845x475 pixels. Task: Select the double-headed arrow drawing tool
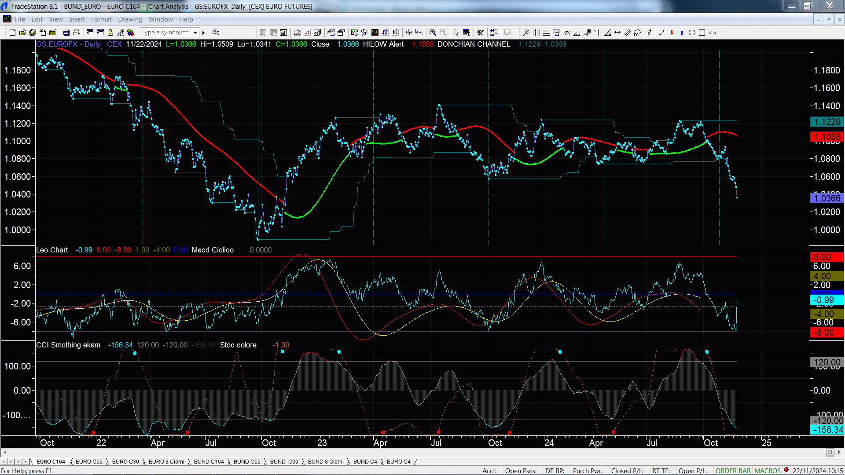point(617,33)
